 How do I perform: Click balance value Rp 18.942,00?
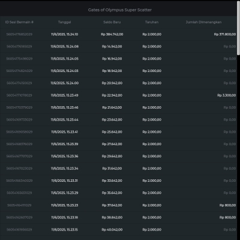pos(112,71)
